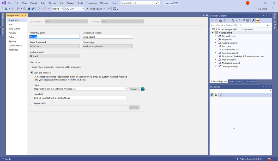Toggle the Preview Selected Items button

[x=257, y=20]
